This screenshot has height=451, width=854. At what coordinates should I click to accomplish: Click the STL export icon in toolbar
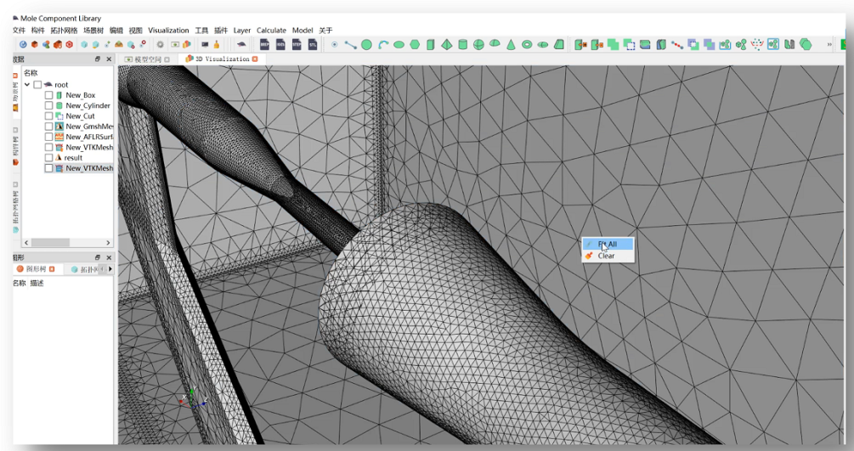(313, 45)
